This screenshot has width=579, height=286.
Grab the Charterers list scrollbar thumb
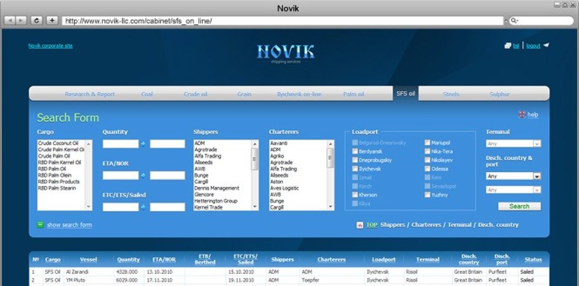pyautogui.click(x=330, y=159)
